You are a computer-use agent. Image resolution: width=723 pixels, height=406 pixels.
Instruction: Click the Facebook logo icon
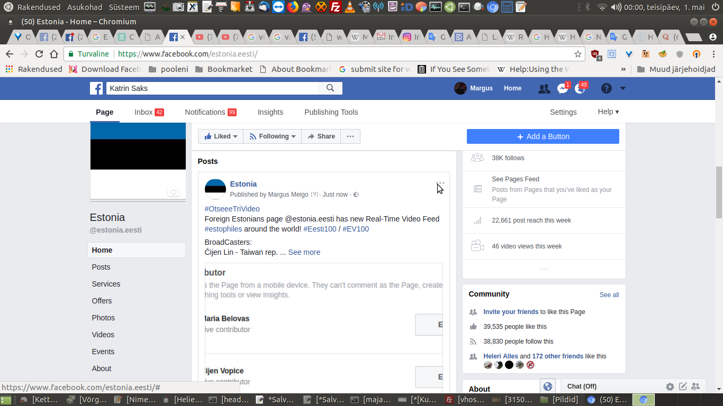(96, 88)
